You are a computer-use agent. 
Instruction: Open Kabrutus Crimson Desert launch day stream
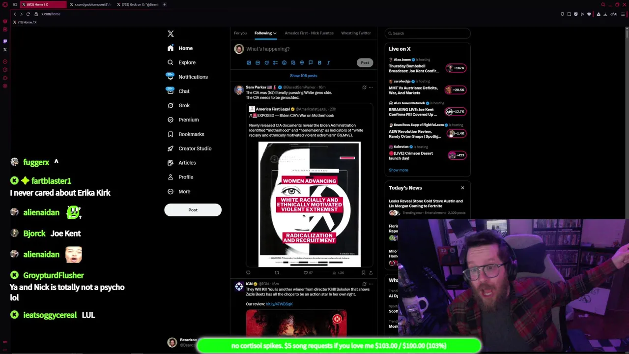pos(428,152)
